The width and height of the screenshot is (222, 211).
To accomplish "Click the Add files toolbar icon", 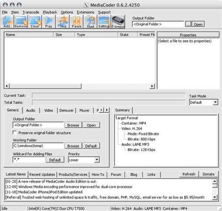I will click(x=7, y=22).
